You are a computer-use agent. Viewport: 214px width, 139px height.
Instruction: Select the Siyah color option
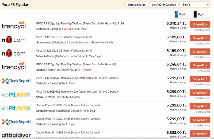(201, 14)
